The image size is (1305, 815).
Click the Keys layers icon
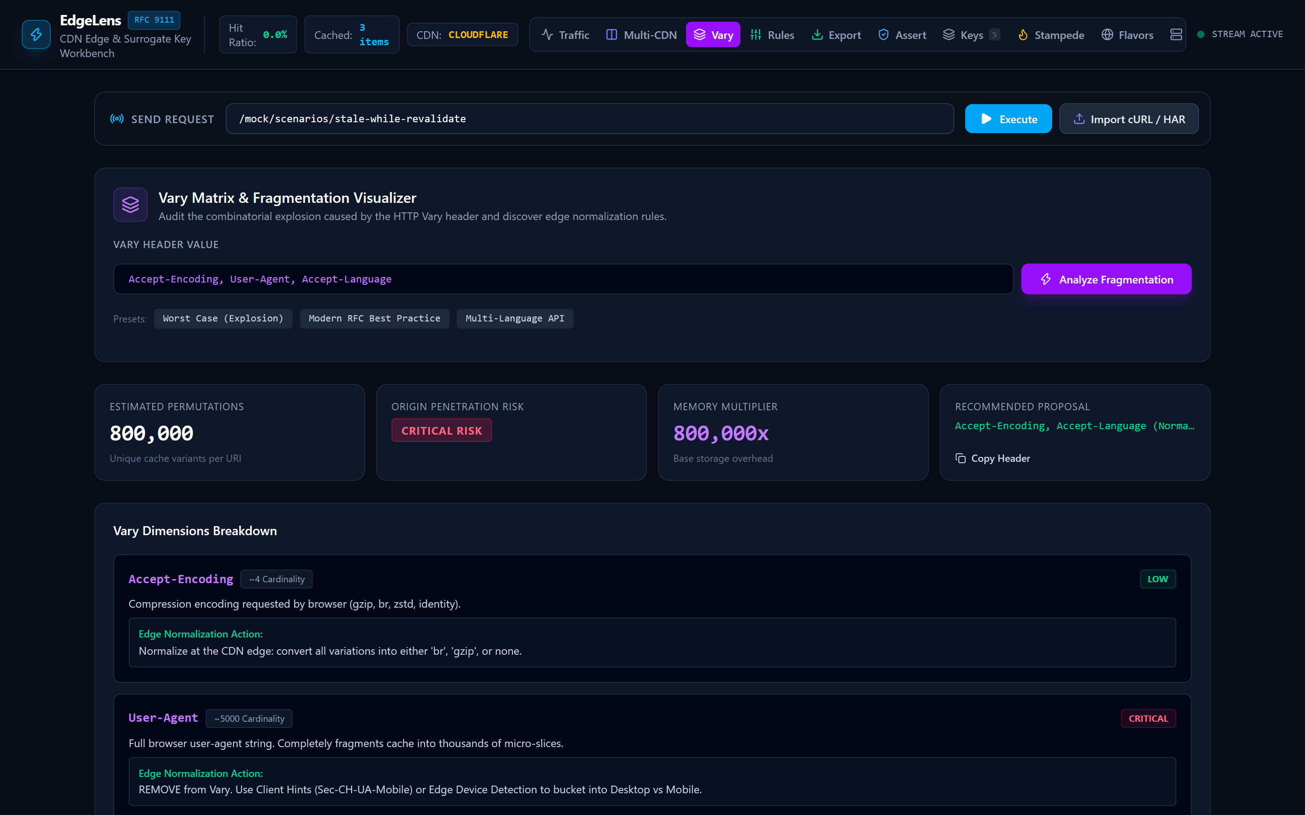[x=948, y=34]
